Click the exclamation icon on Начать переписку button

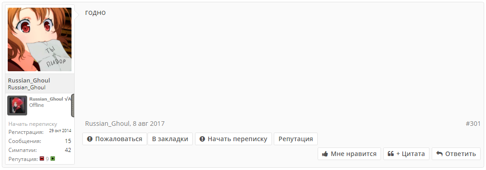[202, 139]
